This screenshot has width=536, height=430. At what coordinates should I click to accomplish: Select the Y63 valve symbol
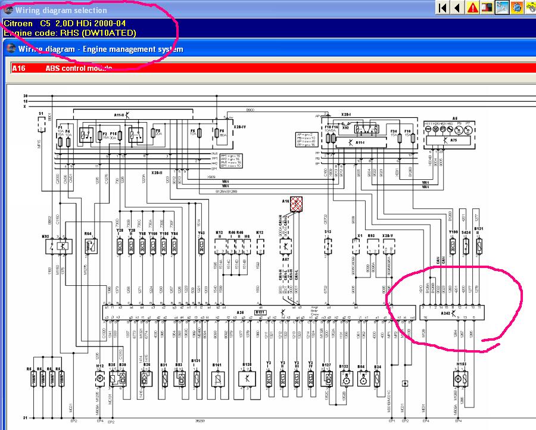point(201,245)
